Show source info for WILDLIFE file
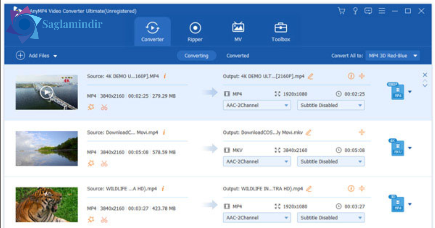This screenshot has width=435, height=228. 163,189
